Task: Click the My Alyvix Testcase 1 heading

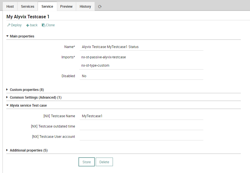Action: (28, 17)
